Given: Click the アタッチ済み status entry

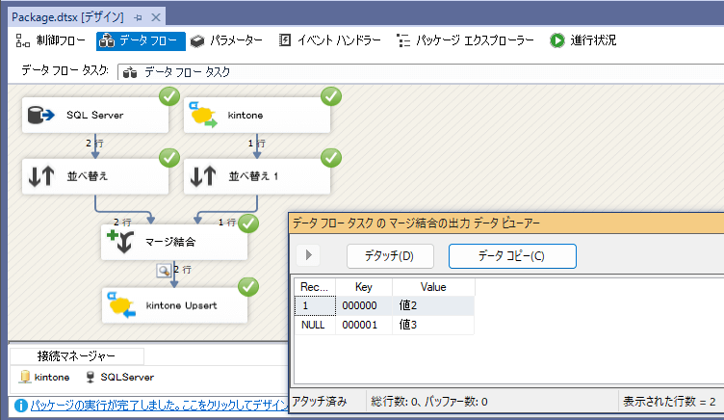Looking at the screenshot, I should (x=319, y=402).
